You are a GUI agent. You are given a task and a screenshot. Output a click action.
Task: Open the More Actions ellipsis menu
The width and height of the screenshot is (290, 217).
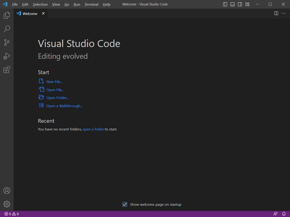coord(283,13)
